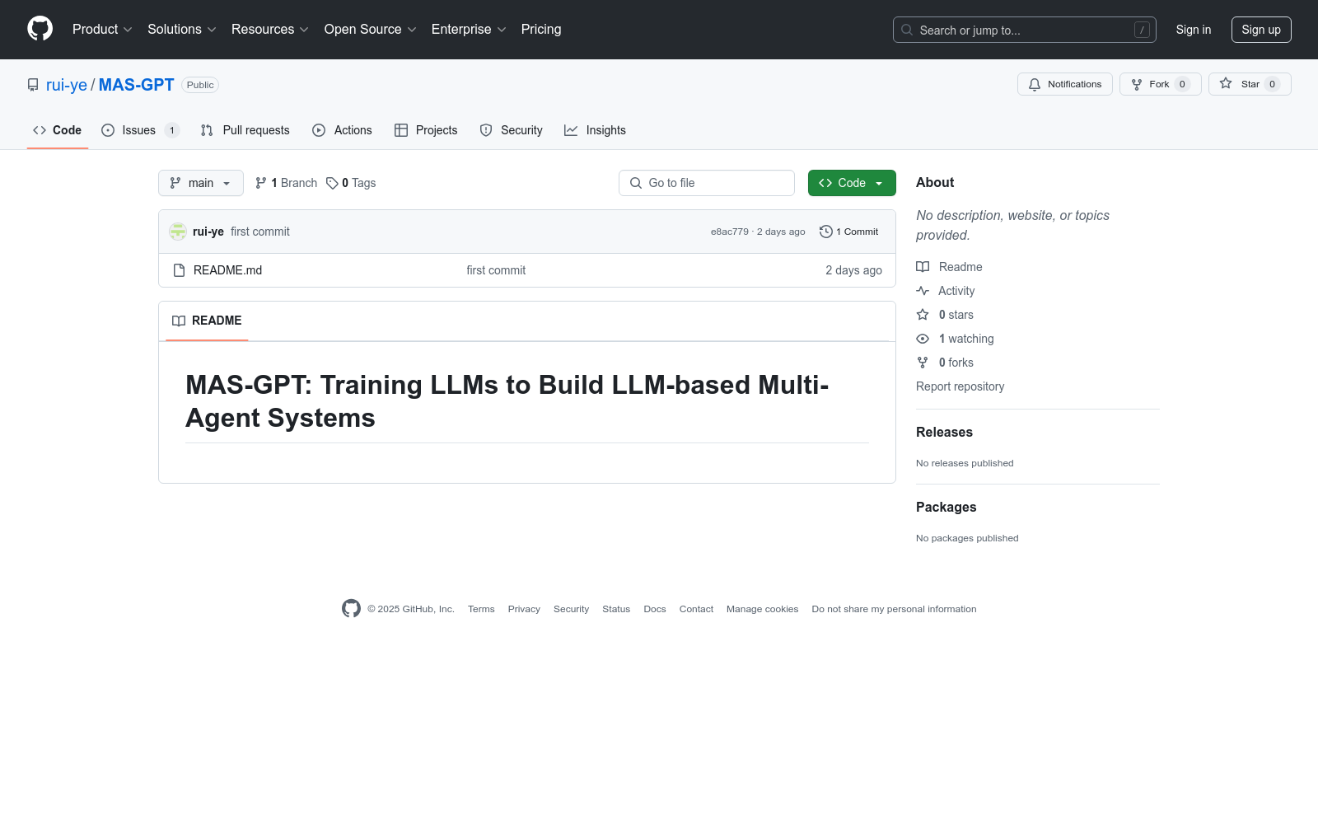Open the green Code dropdown button
Viewport: 1318px width, 824px height.
click(x=852, y=183)
